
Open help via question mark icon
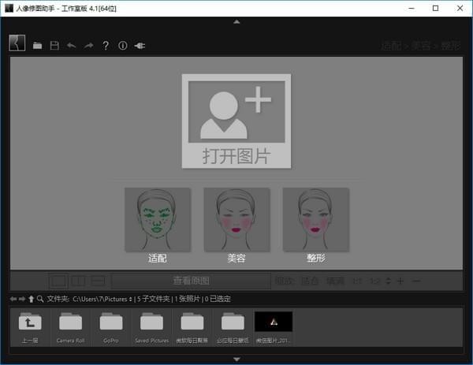click(106, 46)
